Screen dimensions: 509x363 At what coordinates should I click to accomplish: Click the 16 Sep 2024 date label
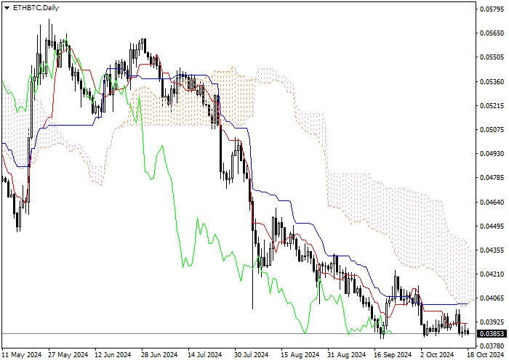click(393, 355)
